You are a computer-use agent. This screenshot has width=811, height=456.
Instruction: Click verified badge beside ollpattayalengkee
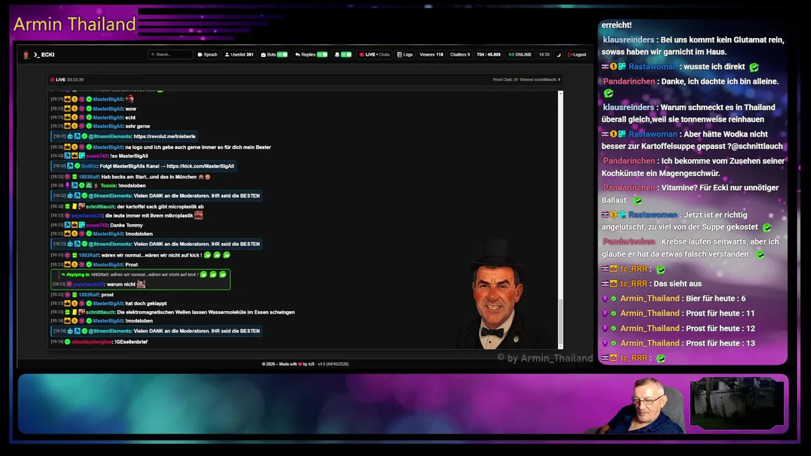click(67, 342)
